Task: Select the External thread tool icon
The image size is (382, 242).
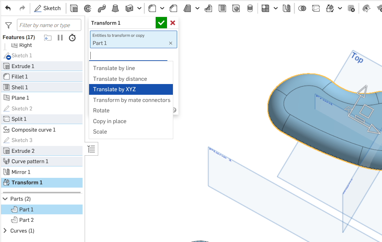Action: 250,8
